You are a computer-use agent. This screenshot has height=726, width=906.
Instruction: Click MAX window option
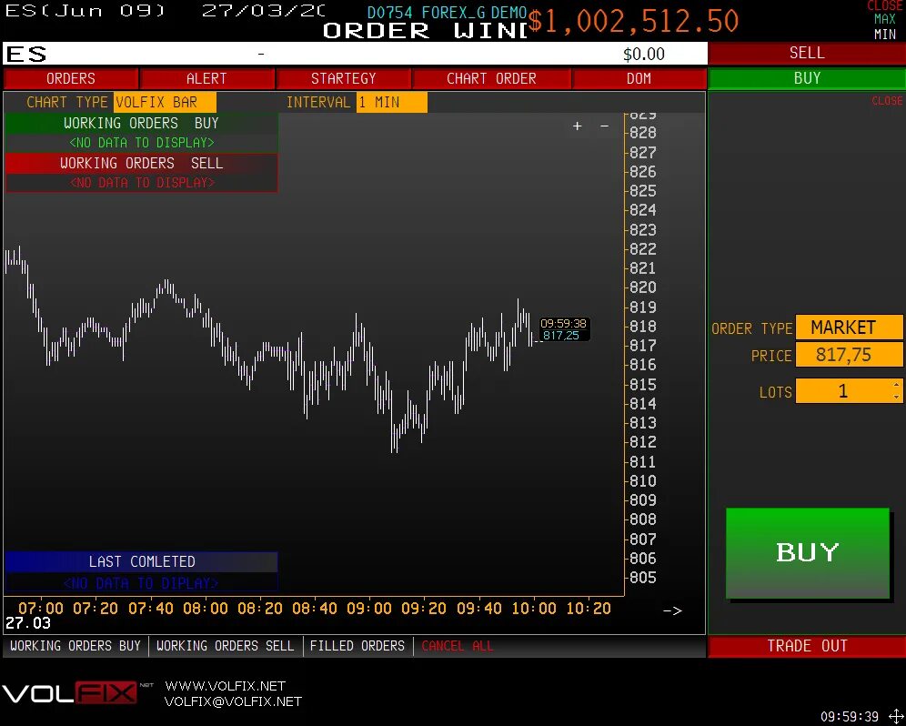884,20
